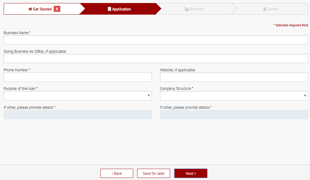
Task: Click into the Website field
Action: (234, 77)
